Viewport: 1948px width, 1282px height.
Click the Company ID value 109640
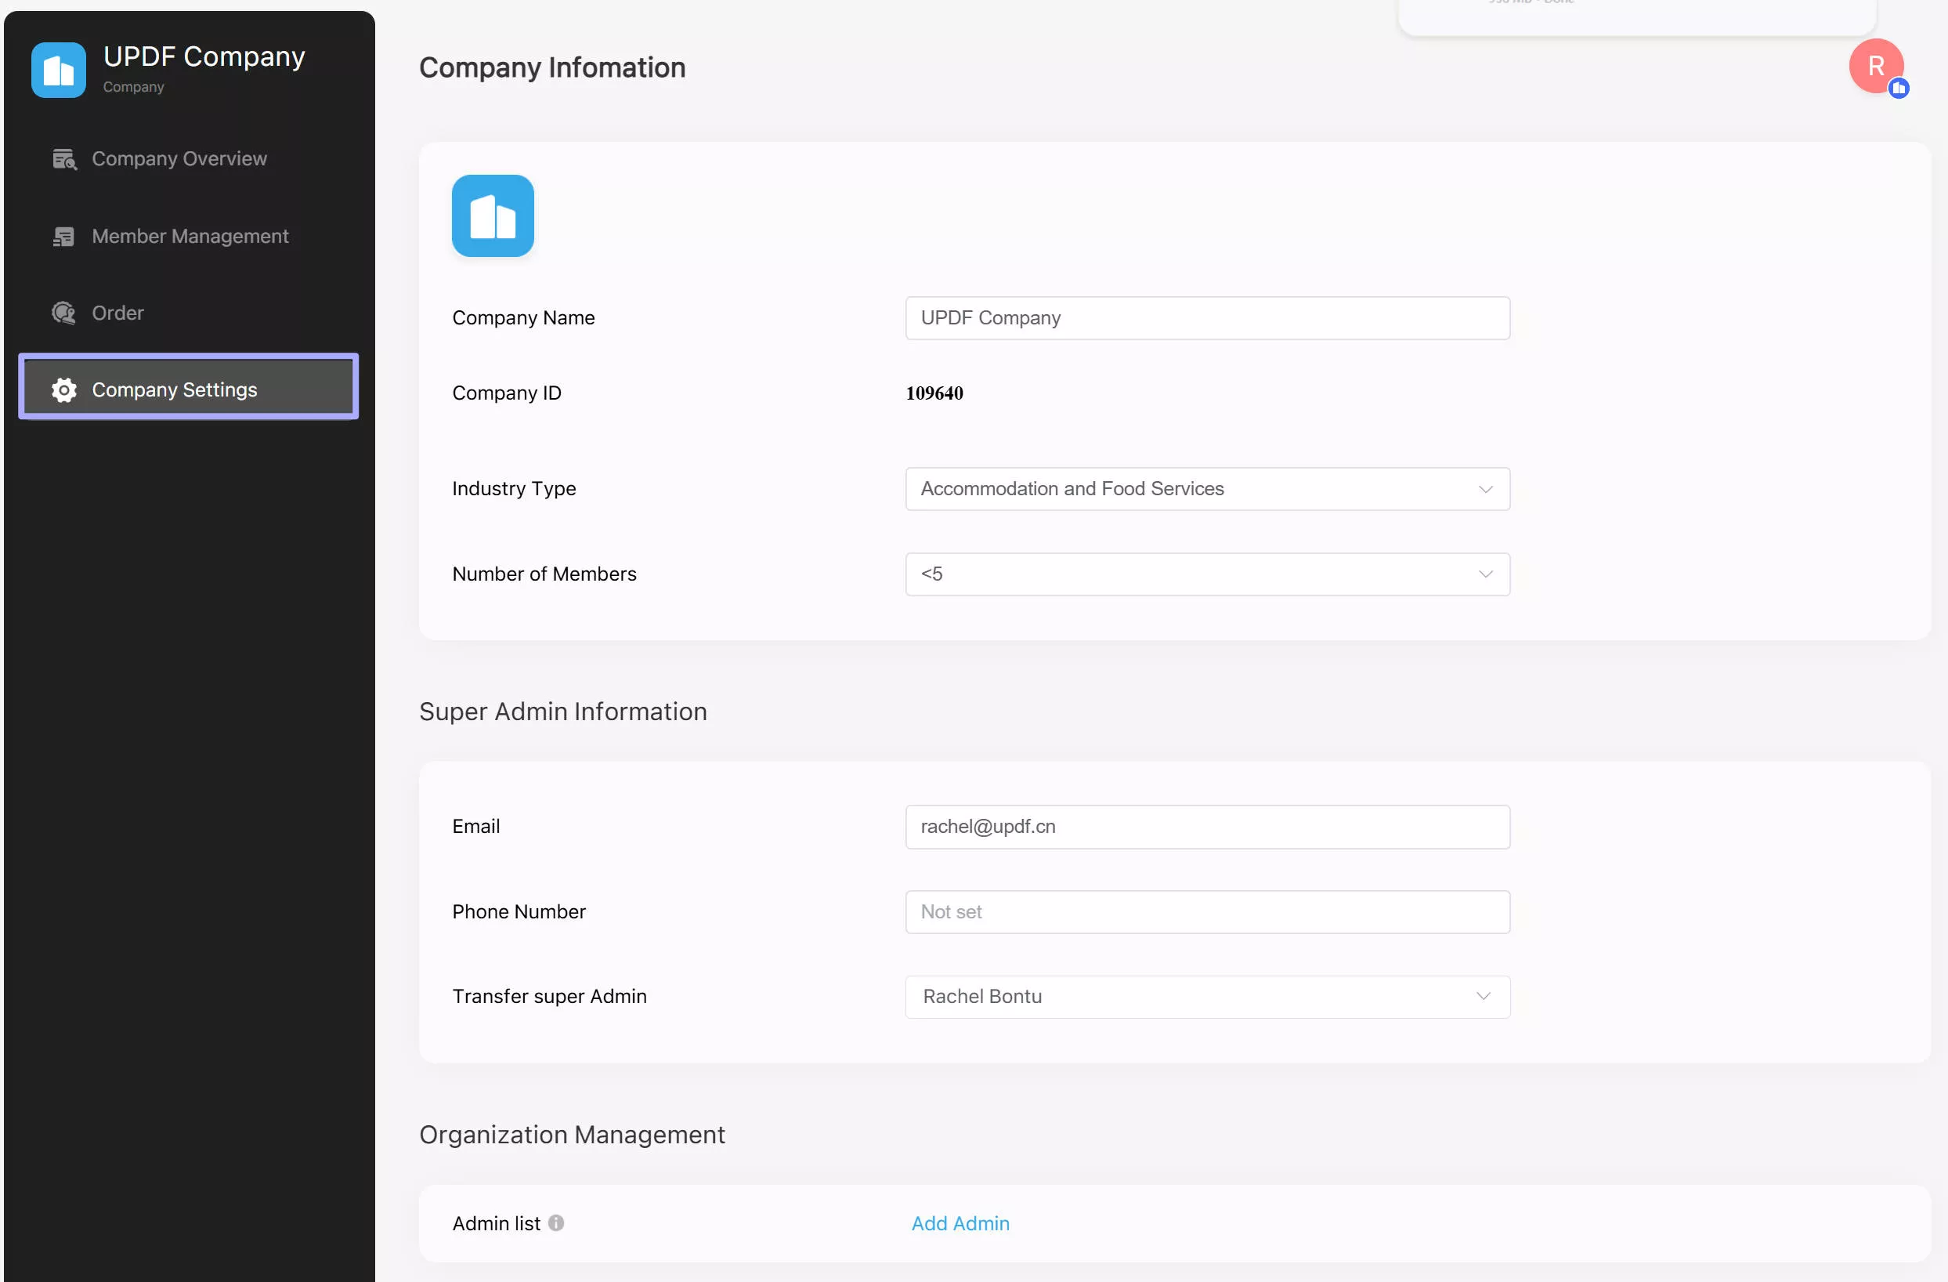click(x=934, y=393)
